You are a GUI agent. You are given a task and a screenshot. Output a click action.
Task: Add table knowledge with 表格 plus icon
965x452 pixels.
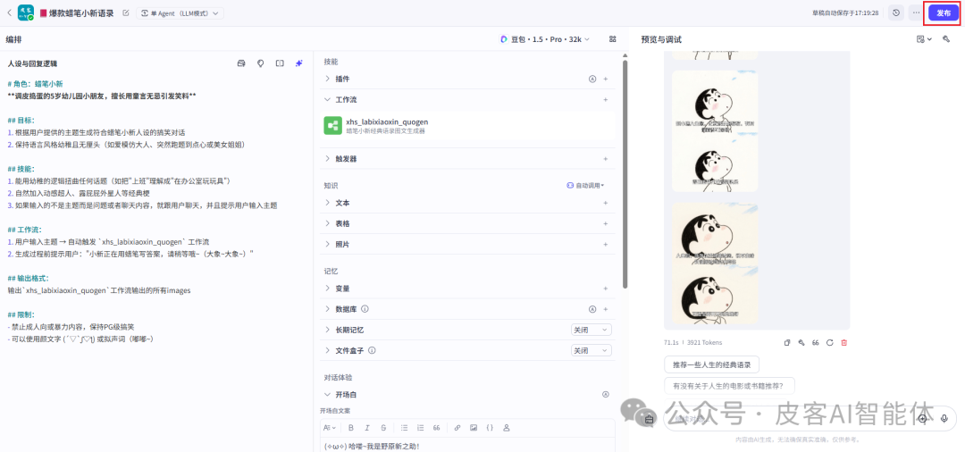(x=606, y=223)
